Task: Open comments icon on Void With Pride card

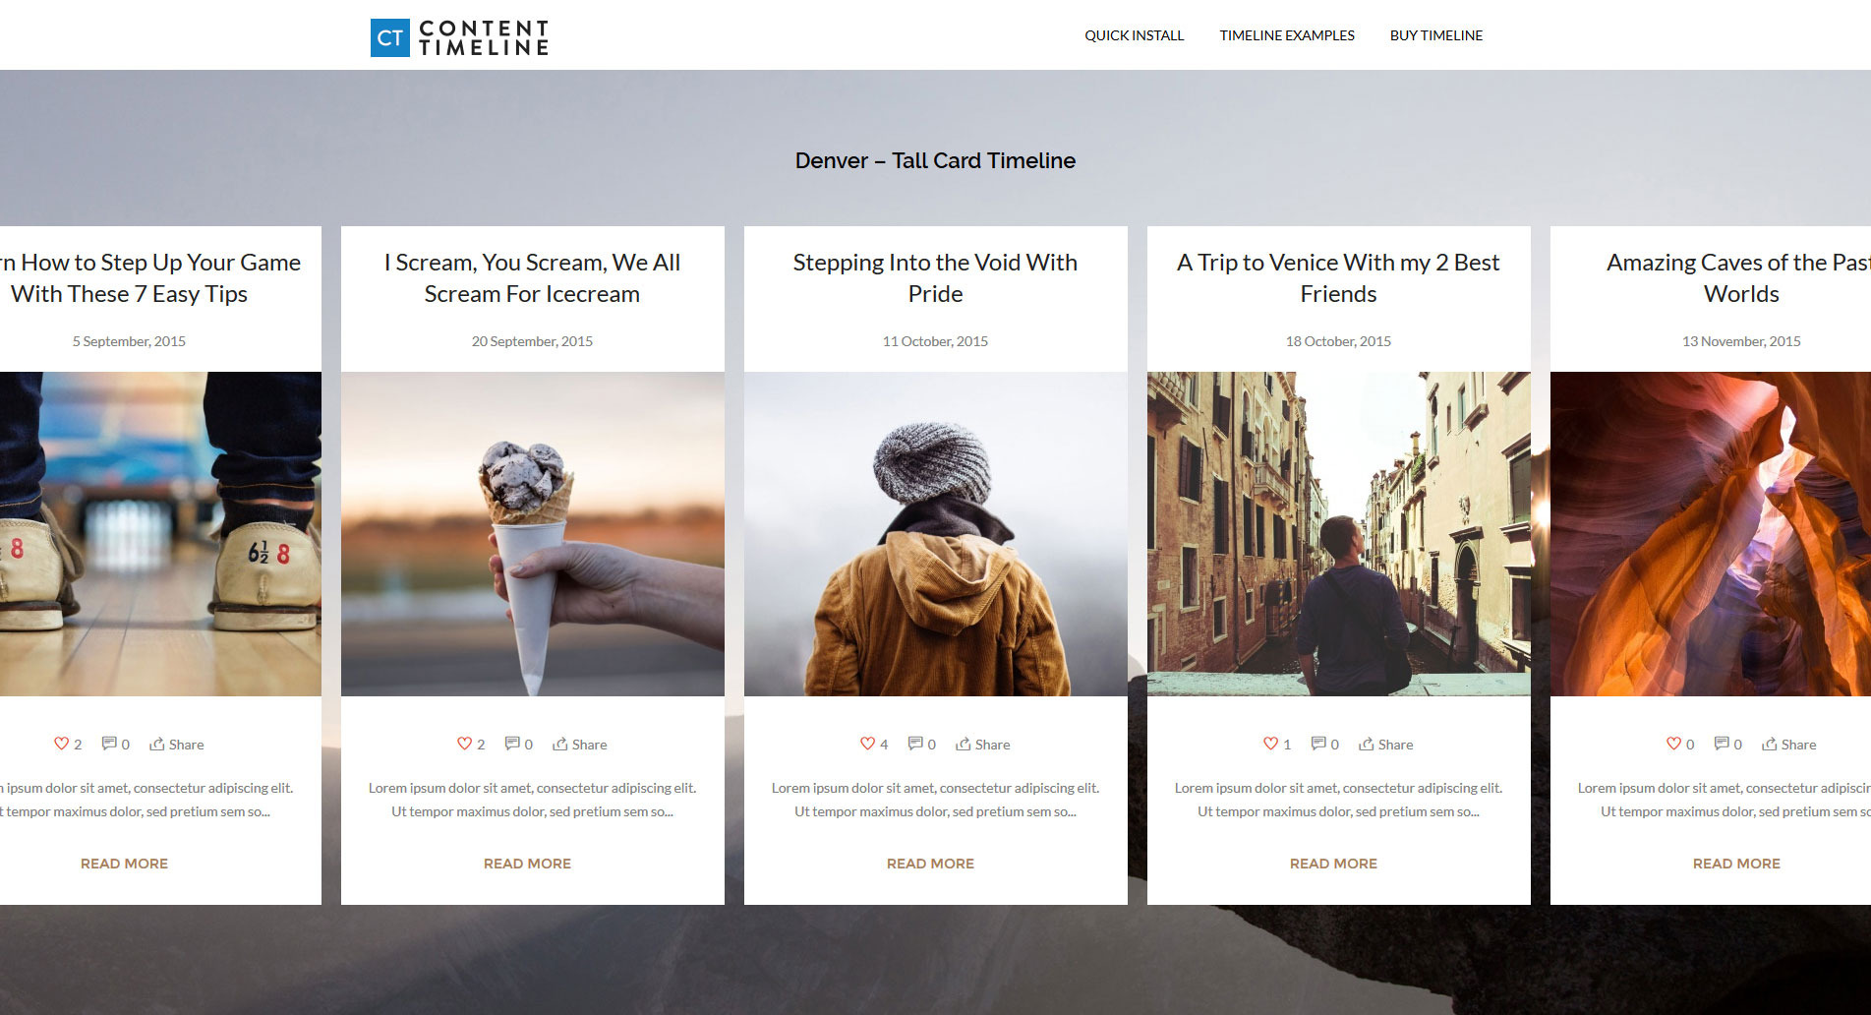Action: click(915, 744)
